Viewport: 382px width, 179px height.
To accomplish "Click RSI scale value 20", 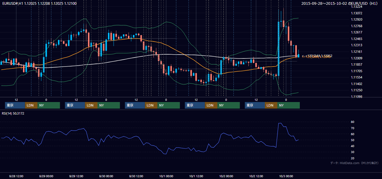I will (x=353, y=158).
